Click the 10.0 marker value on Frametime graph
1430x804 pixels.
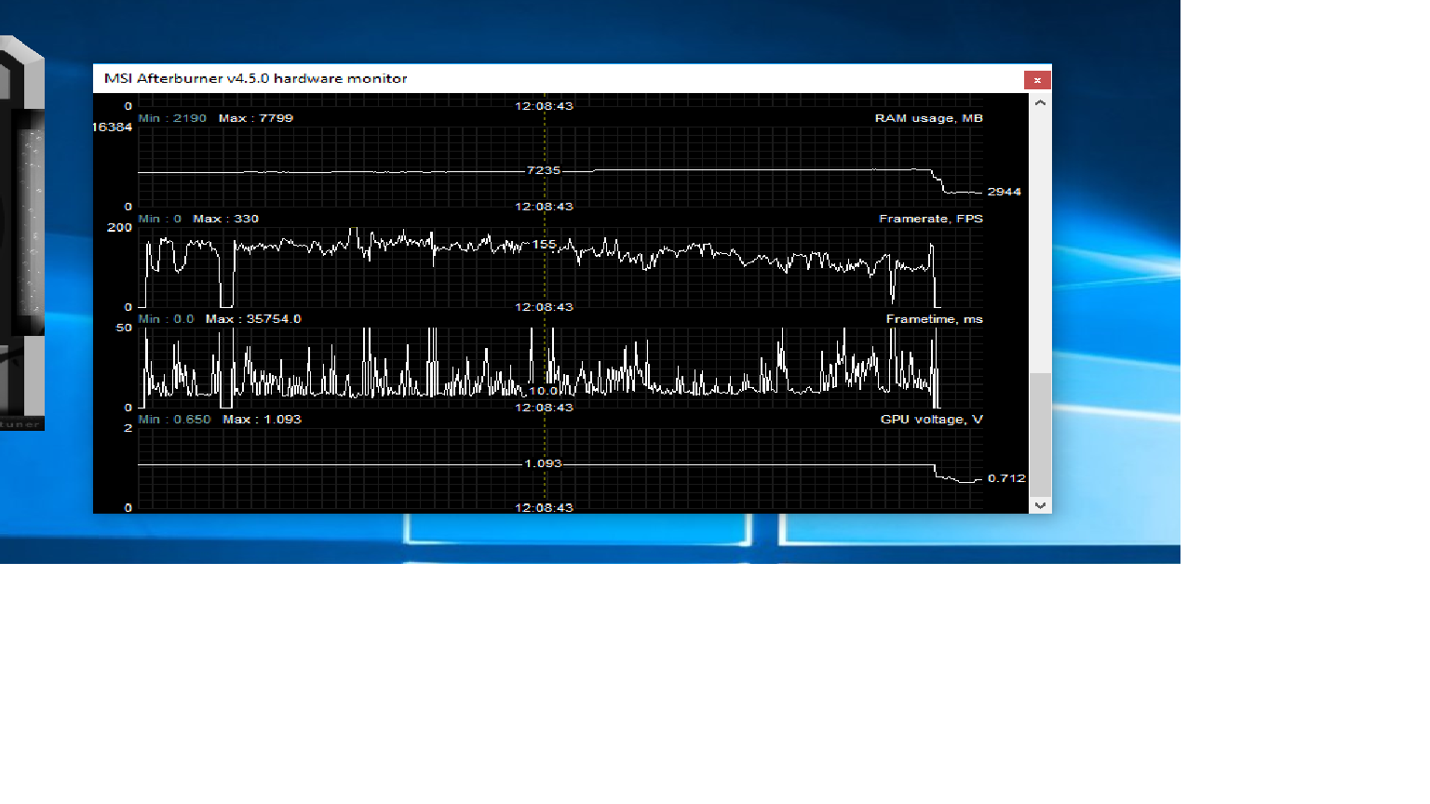[544, 391]
